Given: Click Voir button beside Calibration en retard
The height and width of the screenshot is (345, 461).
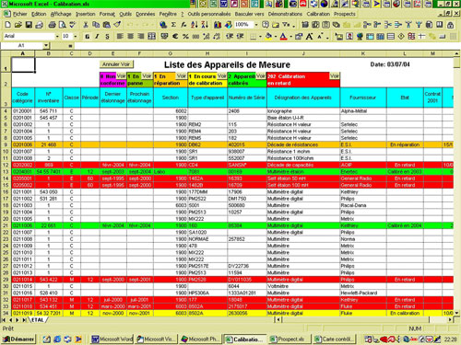Looking at the screenshot, I should (335, 75).
